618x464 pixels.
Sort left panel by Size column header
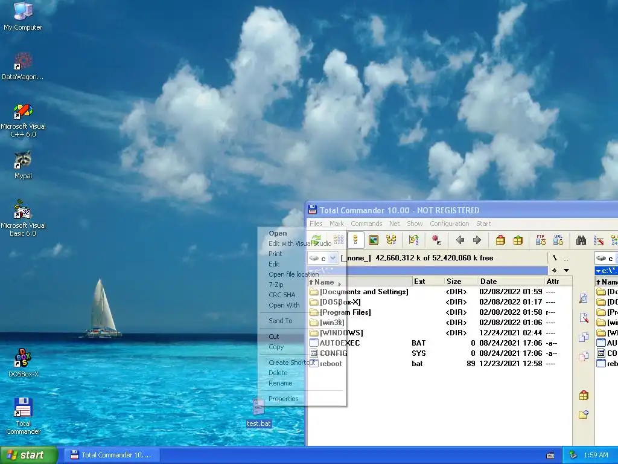460,282
